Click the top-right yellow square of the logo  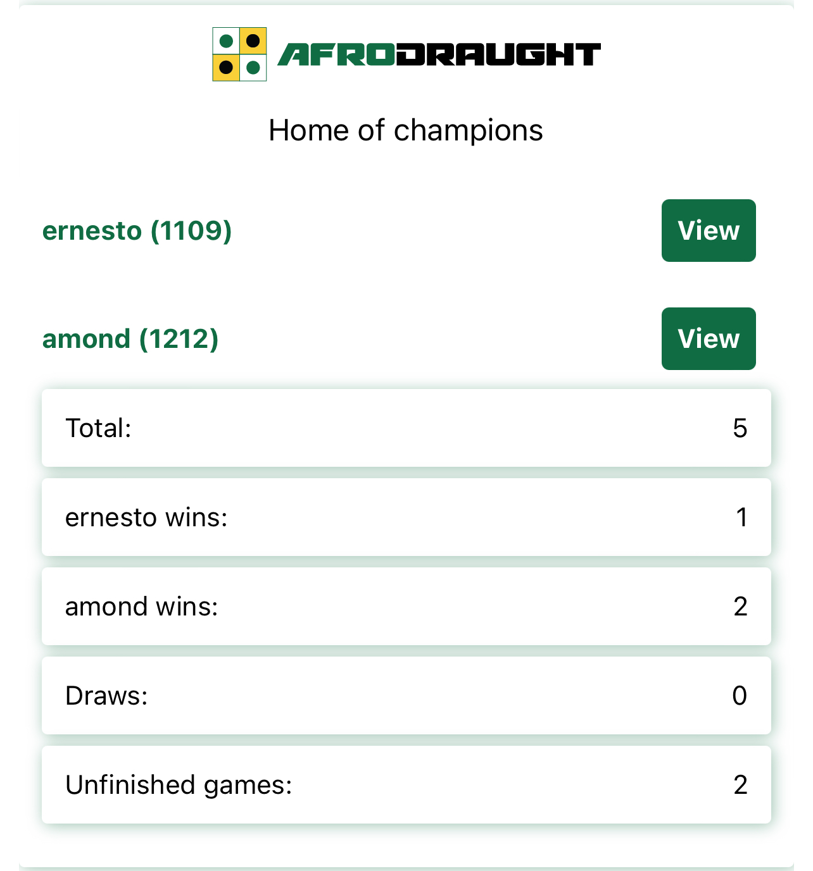(253, 41)
